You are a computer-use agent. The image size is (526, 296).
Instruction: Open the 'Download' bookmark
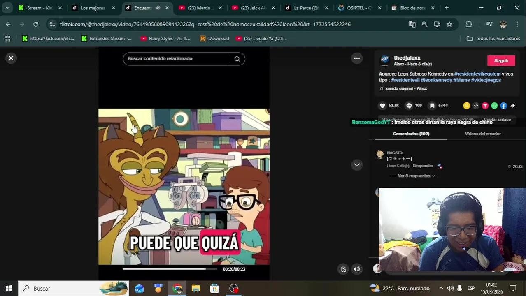click(214, 39)
